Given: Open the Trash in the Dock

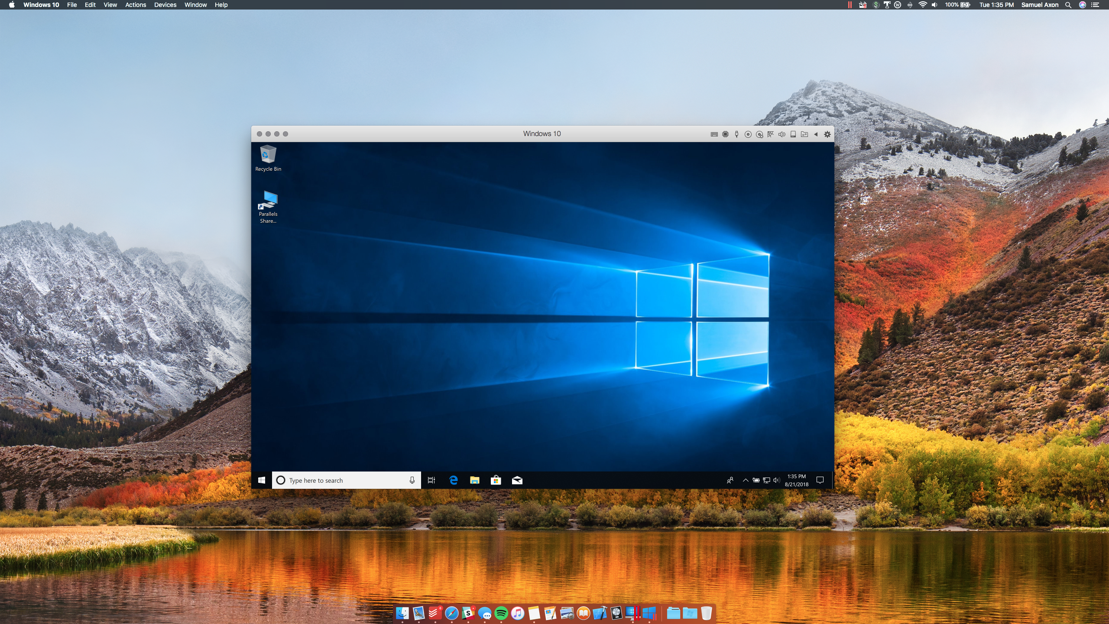Looking at the screenshot, I should click(x=707, y=613).
